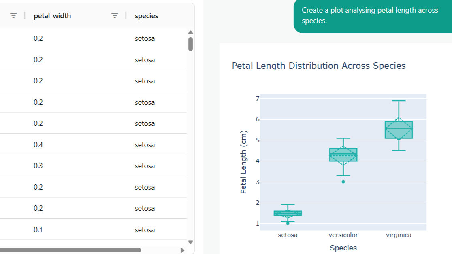452x254 pixels.
Task: Sort by the petal_width column header
Action: (x=52, y=16)
